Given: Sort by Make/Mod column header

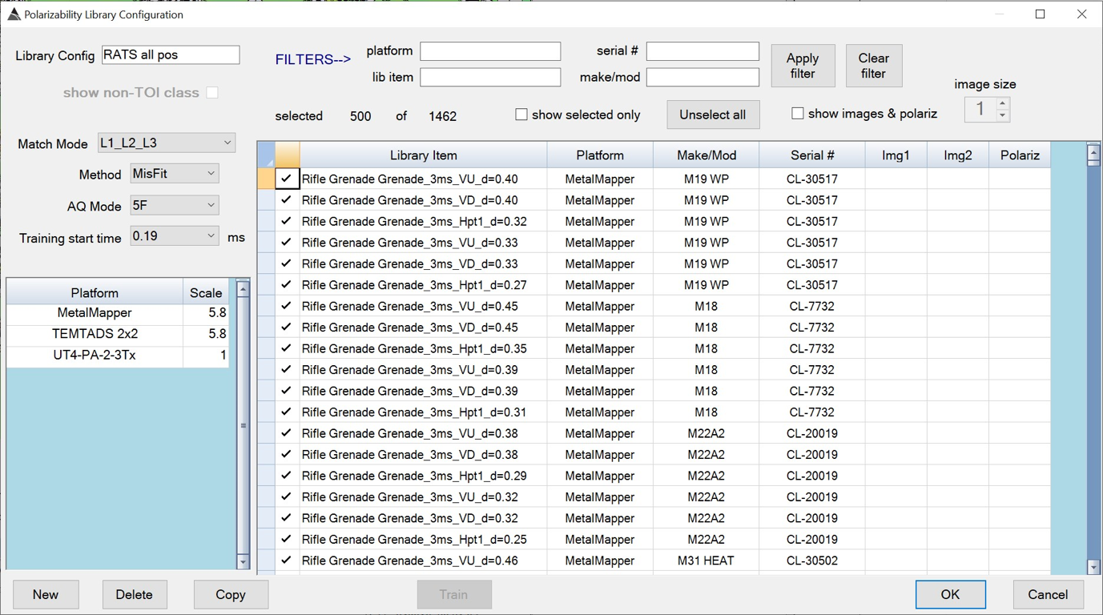Looking at the screenshot, I should pos(706,155).
